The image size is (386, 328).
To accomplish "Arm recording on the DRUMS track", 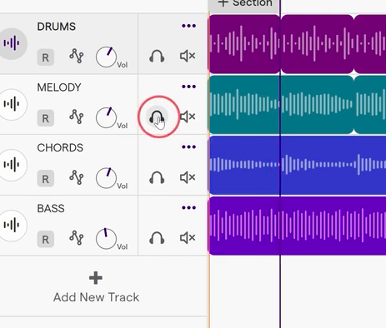I will pyautogui.click(x=46, y=57).
